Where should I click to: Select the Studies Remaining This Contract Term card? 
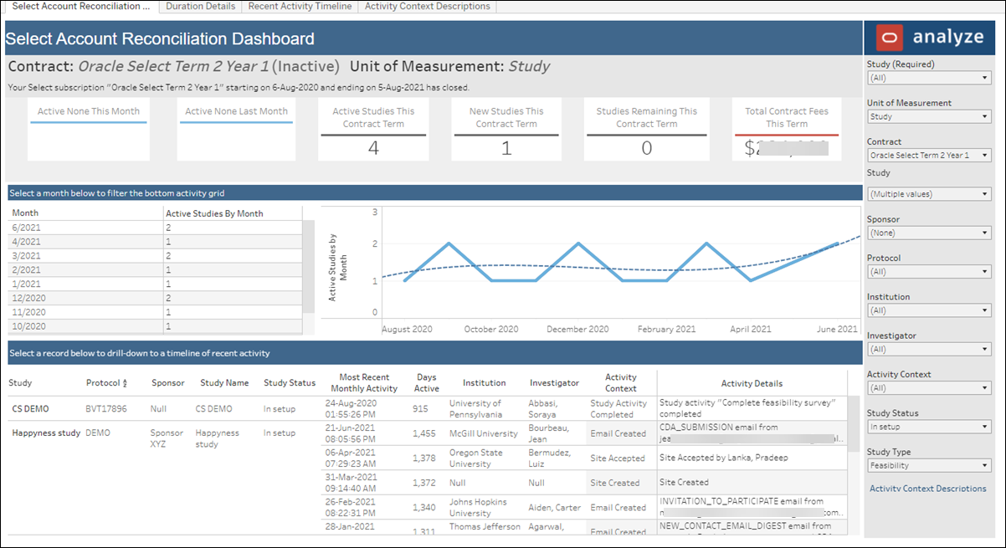647,130
